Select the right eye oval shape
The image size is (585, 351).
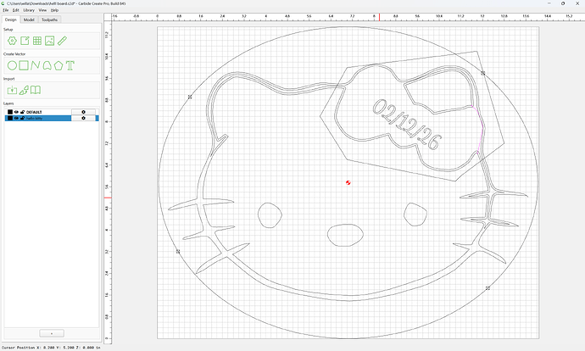[x=415, y=214]
